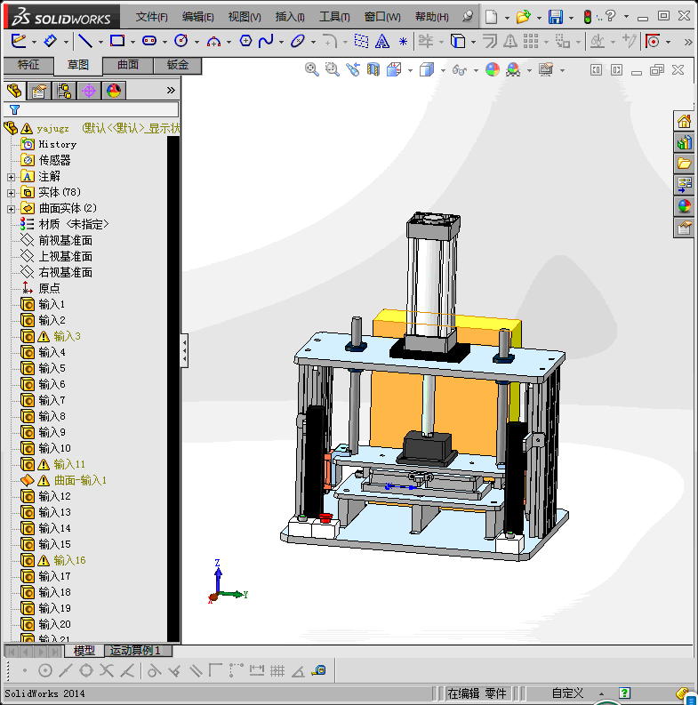This screenshot has width=698, height=705.
Task: Select the Spline sketch tool
Action: pos(266,42)
